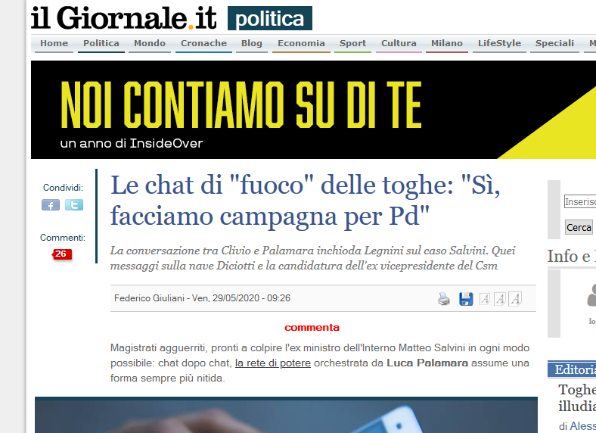Select largest font size A icon
The height and width of the screenshot is (433, 596).
click(515, 299)
